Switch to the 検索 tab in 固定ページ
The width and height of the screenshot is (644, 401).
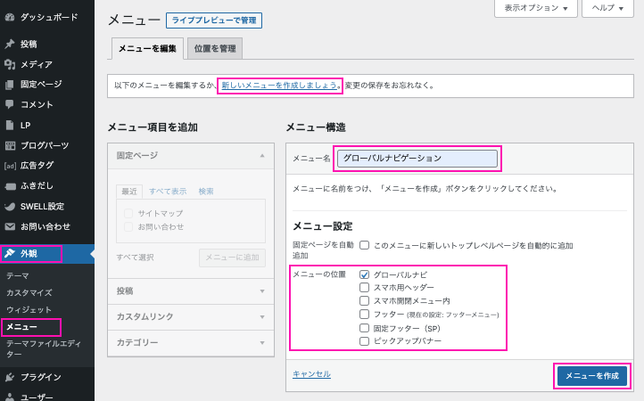[206, 192]
